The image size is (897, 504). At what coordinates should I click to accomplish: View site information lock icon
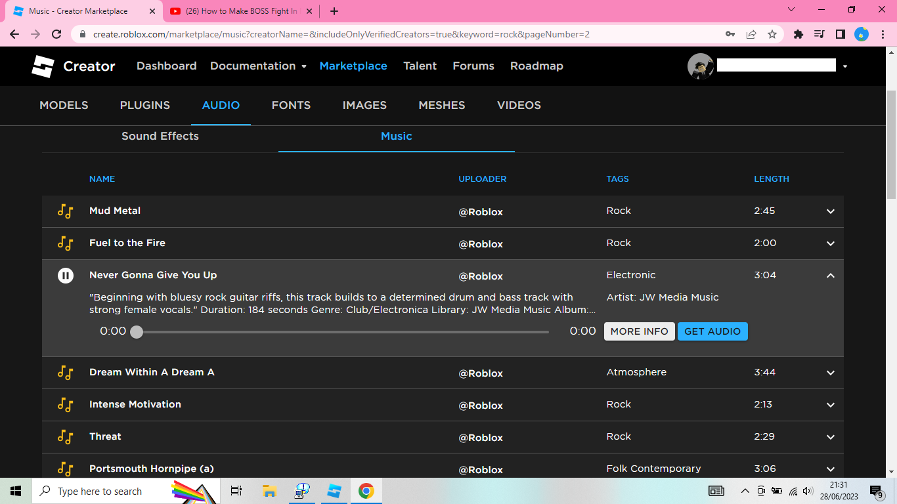[x=83, y=34]
